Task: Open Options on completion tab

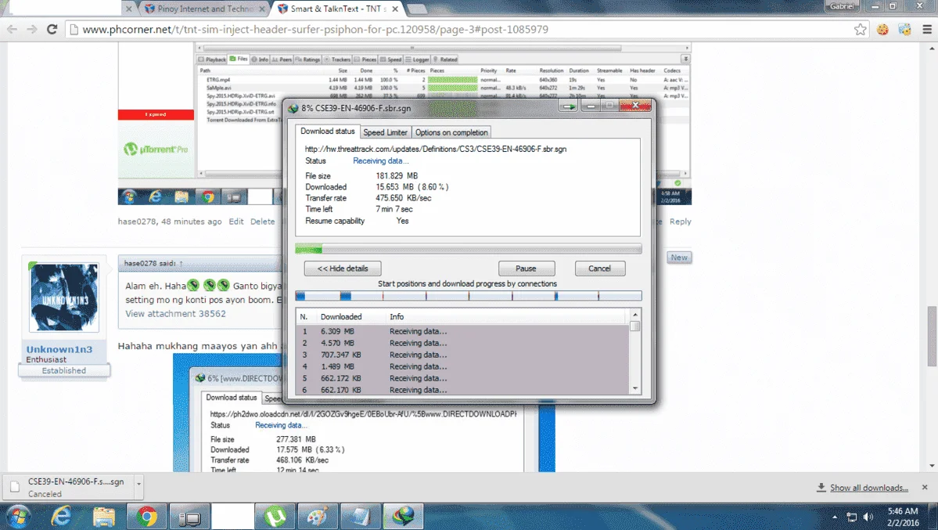Action: tap(451, 132)
